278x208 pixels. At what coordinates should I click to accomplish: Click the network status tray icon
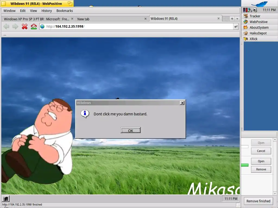pos(250,10)
